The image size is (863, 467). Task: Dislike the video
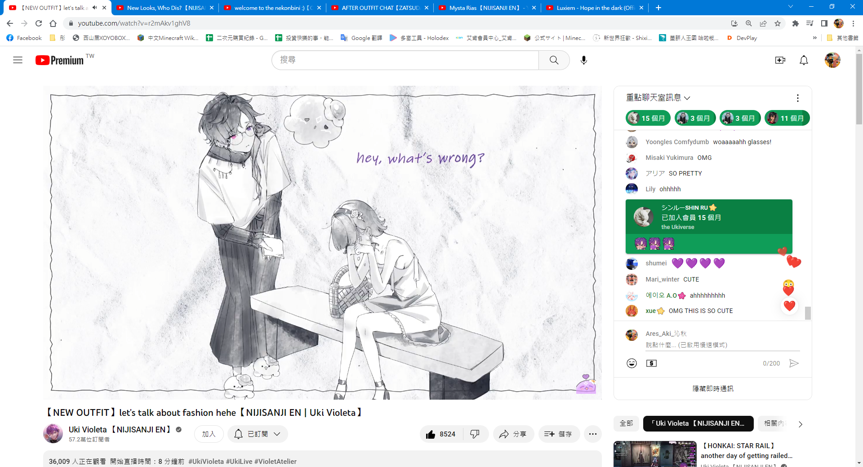coord(475,434)
